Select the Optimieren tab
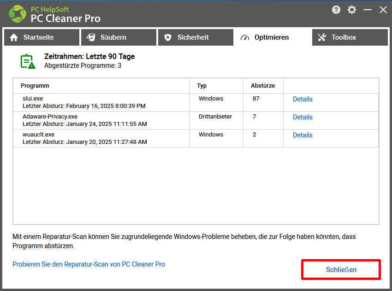Screen dimensions: 392x291 [x=272, y=37]
